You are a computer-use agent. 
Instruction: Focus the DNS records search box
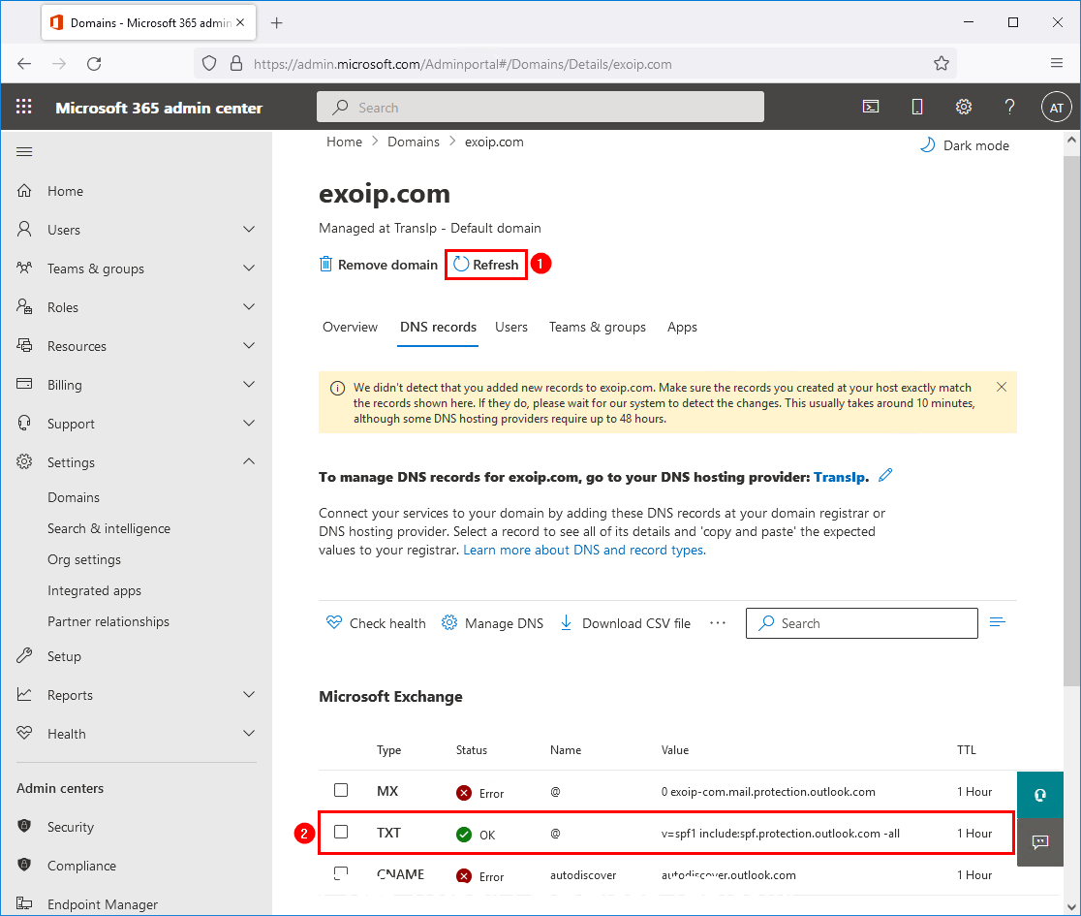click(862, 623)
